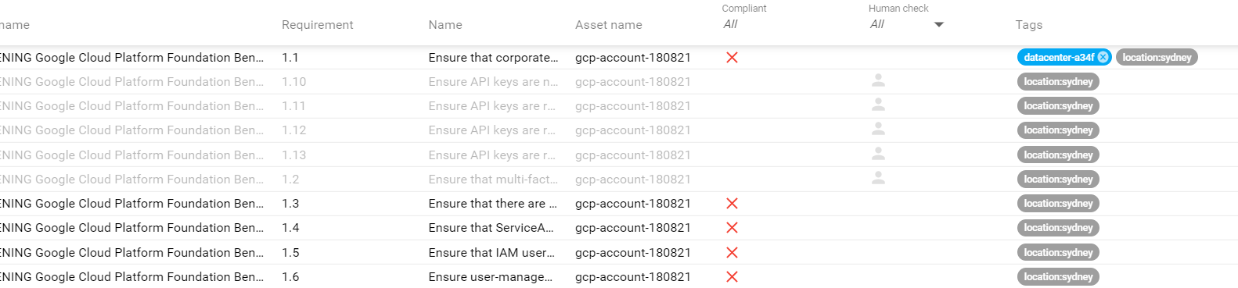Sort by the Requirement column header
Screen dimensions: 1238x288
pos(317,25)
